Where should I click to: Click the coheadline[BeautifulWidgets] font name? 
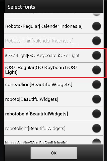[x=39, y=85]
